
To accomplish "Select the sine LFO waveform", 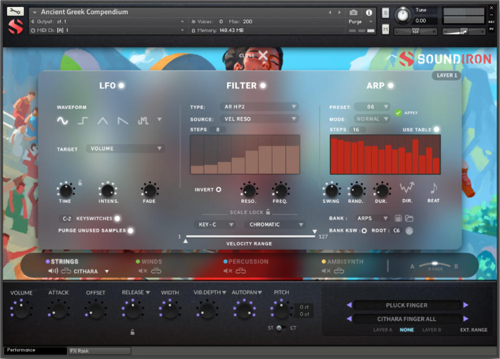I will (x=62, y=119).
